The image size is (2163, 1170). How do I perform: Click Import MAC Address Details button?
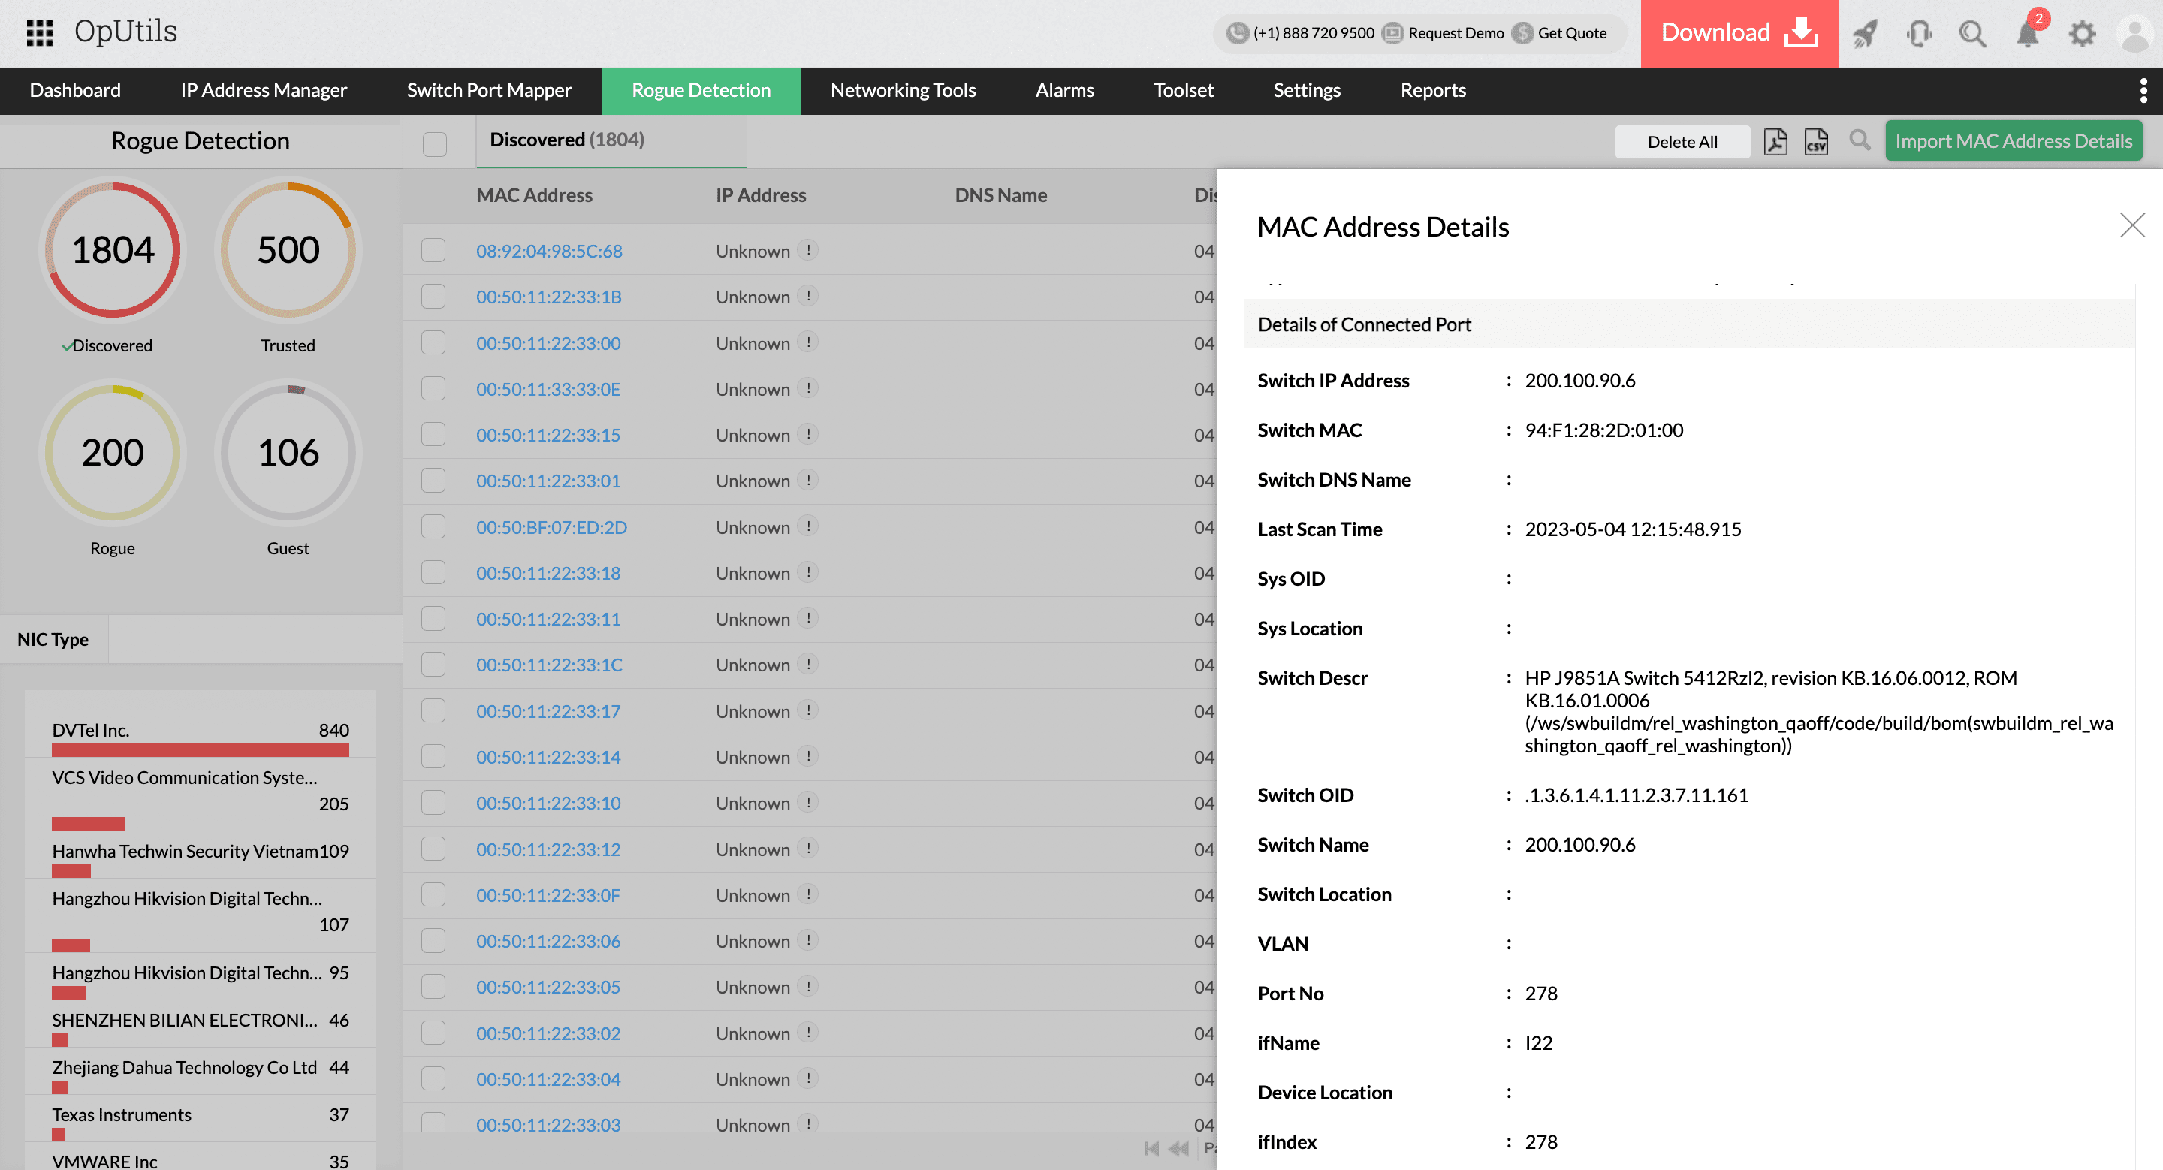click(x=2013, y=141)
